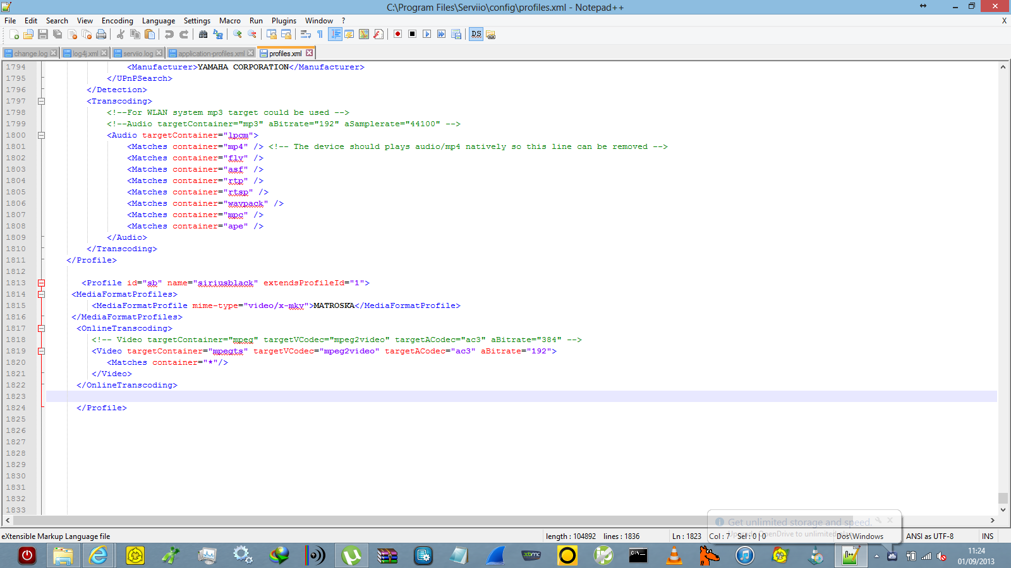1011x568 pixels.
Task: Start macro recording with the red record icon
Action: coord(398,35)
